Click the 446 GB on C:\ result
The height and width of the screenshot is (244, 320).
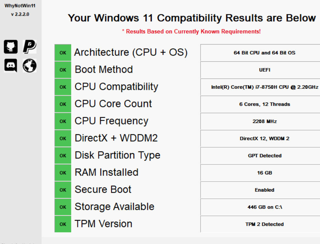click(264, 207)
